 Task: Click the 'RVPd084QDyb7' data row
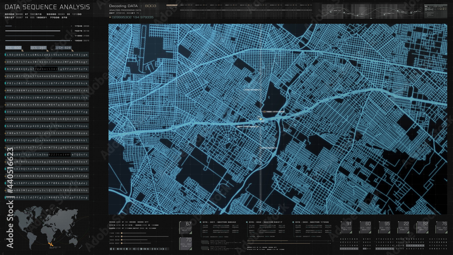(47, 69)
